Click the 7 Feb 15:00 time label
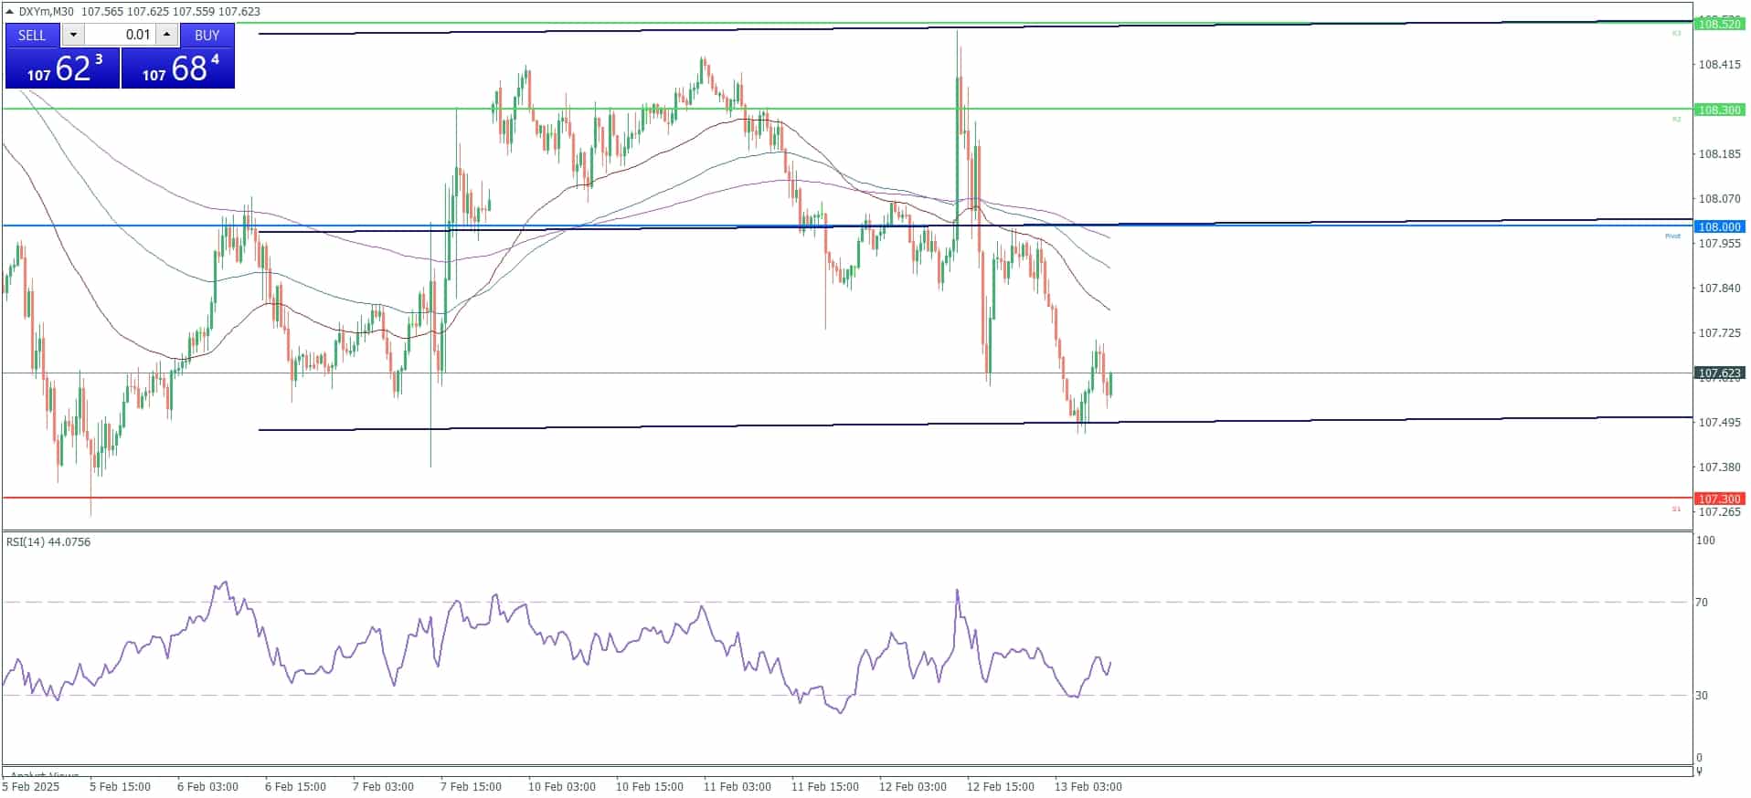 click(471, 786)
